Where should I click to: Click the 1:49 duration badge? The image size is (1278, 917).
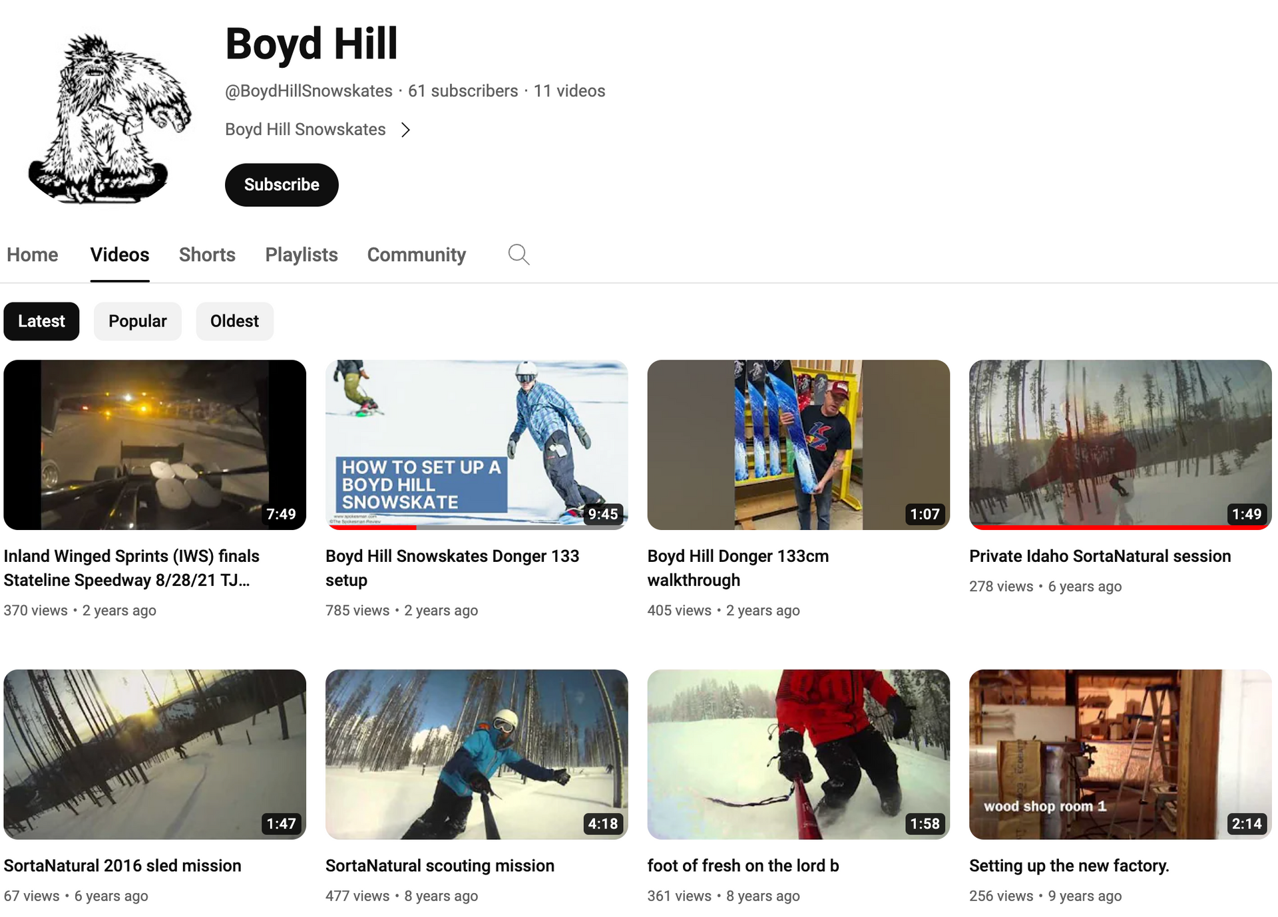point(1247,514)
